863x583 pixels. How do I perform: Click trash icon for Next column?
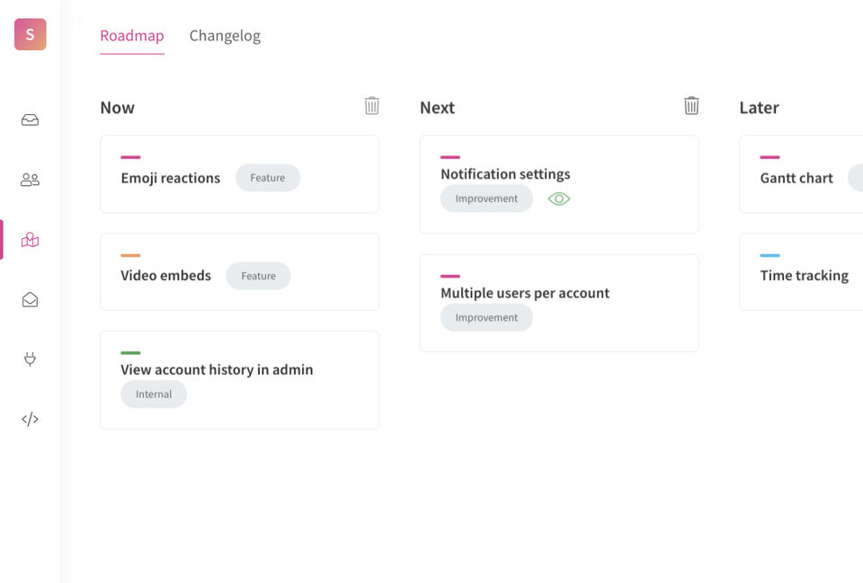[x=691, y=106]
